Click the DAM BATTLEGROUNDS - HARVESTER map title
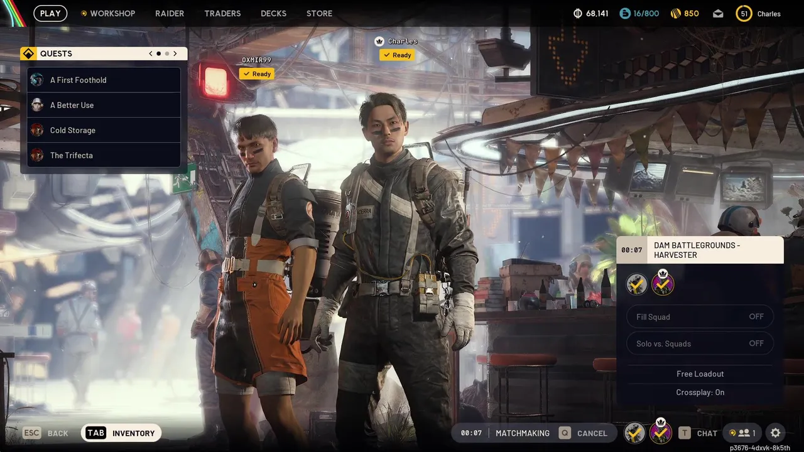 [x=697, y=250]
